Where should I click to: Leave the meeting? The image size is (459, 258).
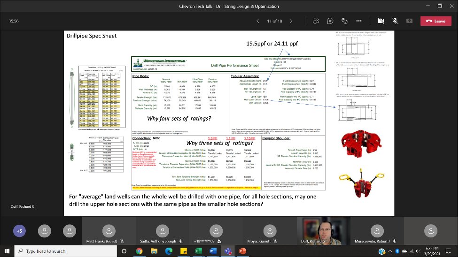(x=436, y=21)
